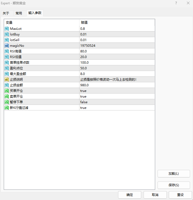Viewport: 193px width, 200px height.
Task: Select the MaxLot variable name
Action: 16,29
